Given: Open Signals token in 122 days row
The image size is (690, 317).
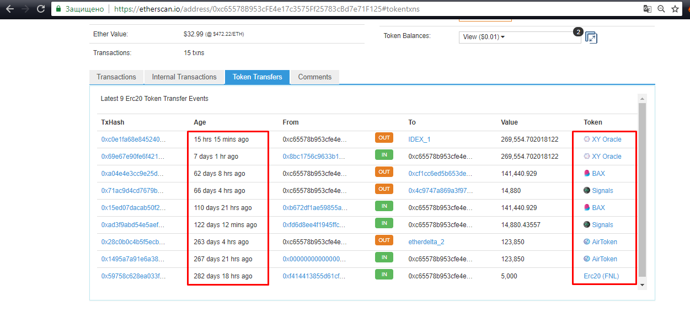Looking at the screenshot, I should (602, 225).
